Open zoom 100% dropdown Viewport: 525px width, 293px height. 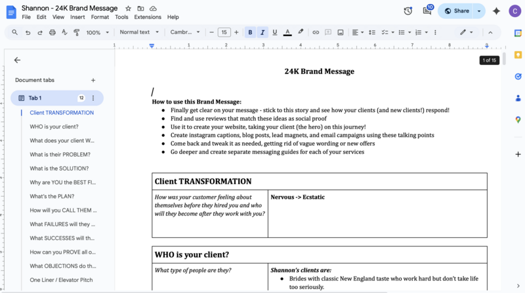pos(98,32)
